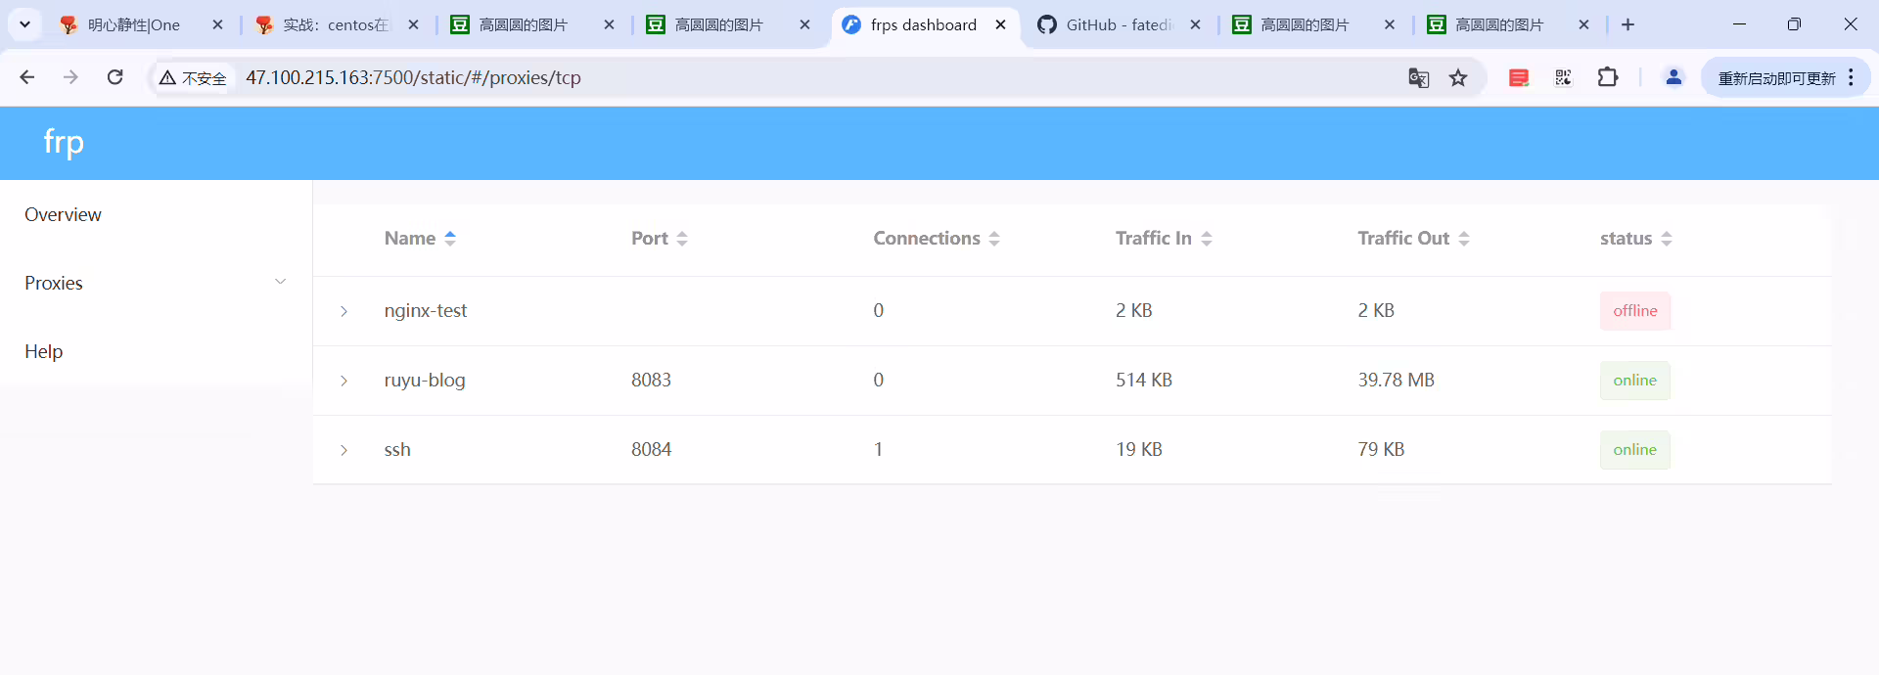Click the frp logo in header

coord(64,143)
